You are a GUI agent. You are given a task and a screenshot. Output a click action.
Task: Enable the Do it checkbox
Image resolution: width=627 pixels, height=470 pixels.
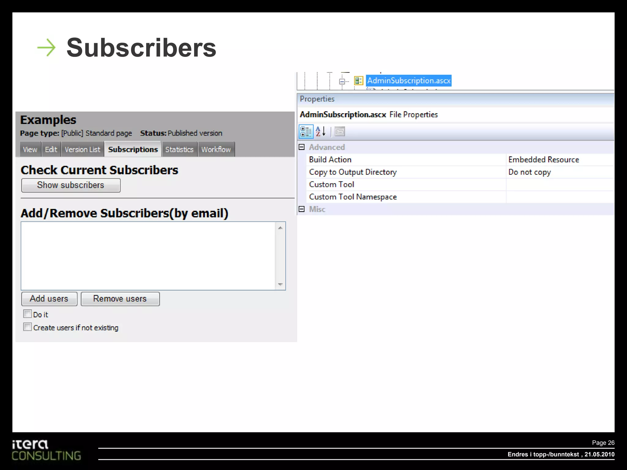coord(28,314)
